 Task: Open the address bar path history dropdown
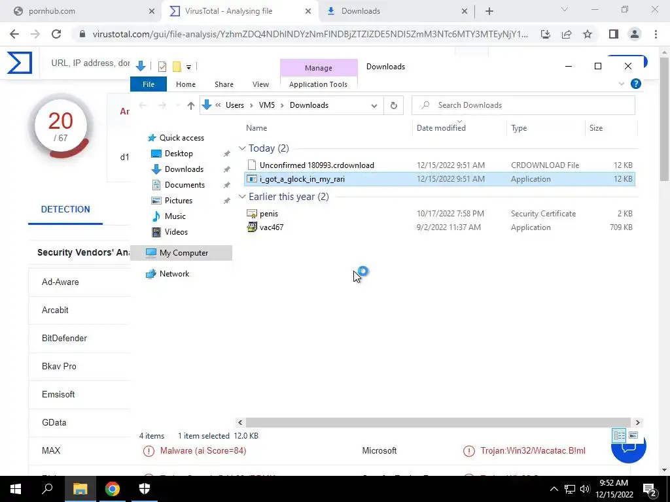pyautogui.click(x=374, y=106)
